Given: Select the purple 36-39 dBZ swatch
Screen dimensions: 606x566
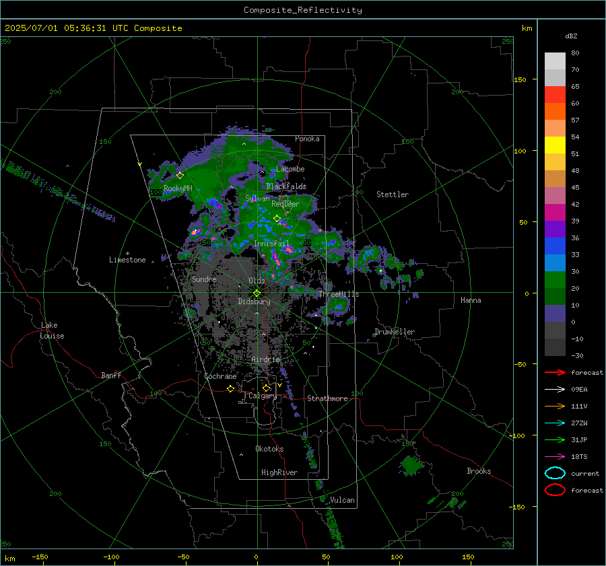Looking at the screenshot, I should pos(555,229).
